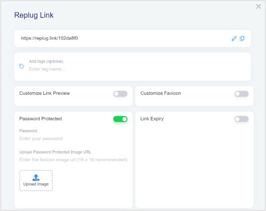Click the Add tags (optional) label

click(x=46, y=62)
